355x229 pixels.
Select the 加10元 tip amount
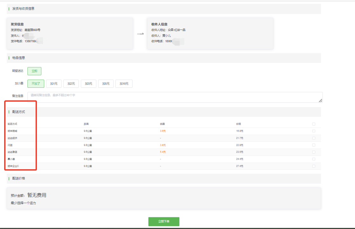click(124, 84)
